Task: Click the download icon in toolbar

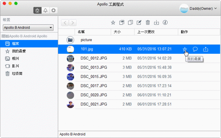Action: [157, 22]
